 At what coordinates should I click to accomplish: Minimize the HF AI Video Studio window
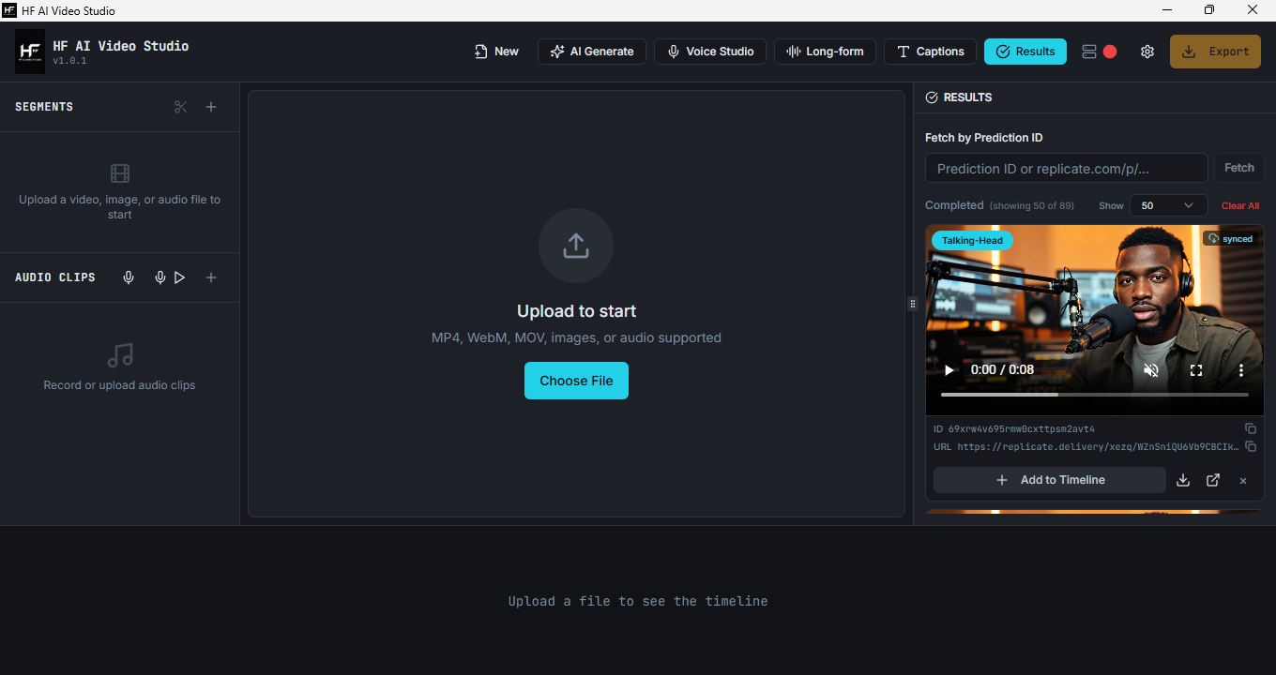click(1167, 10)
